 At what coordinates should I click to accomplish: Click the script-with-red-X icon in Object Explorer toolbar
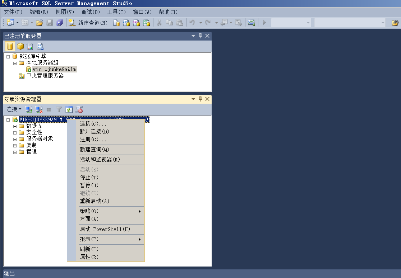(79, 110)
